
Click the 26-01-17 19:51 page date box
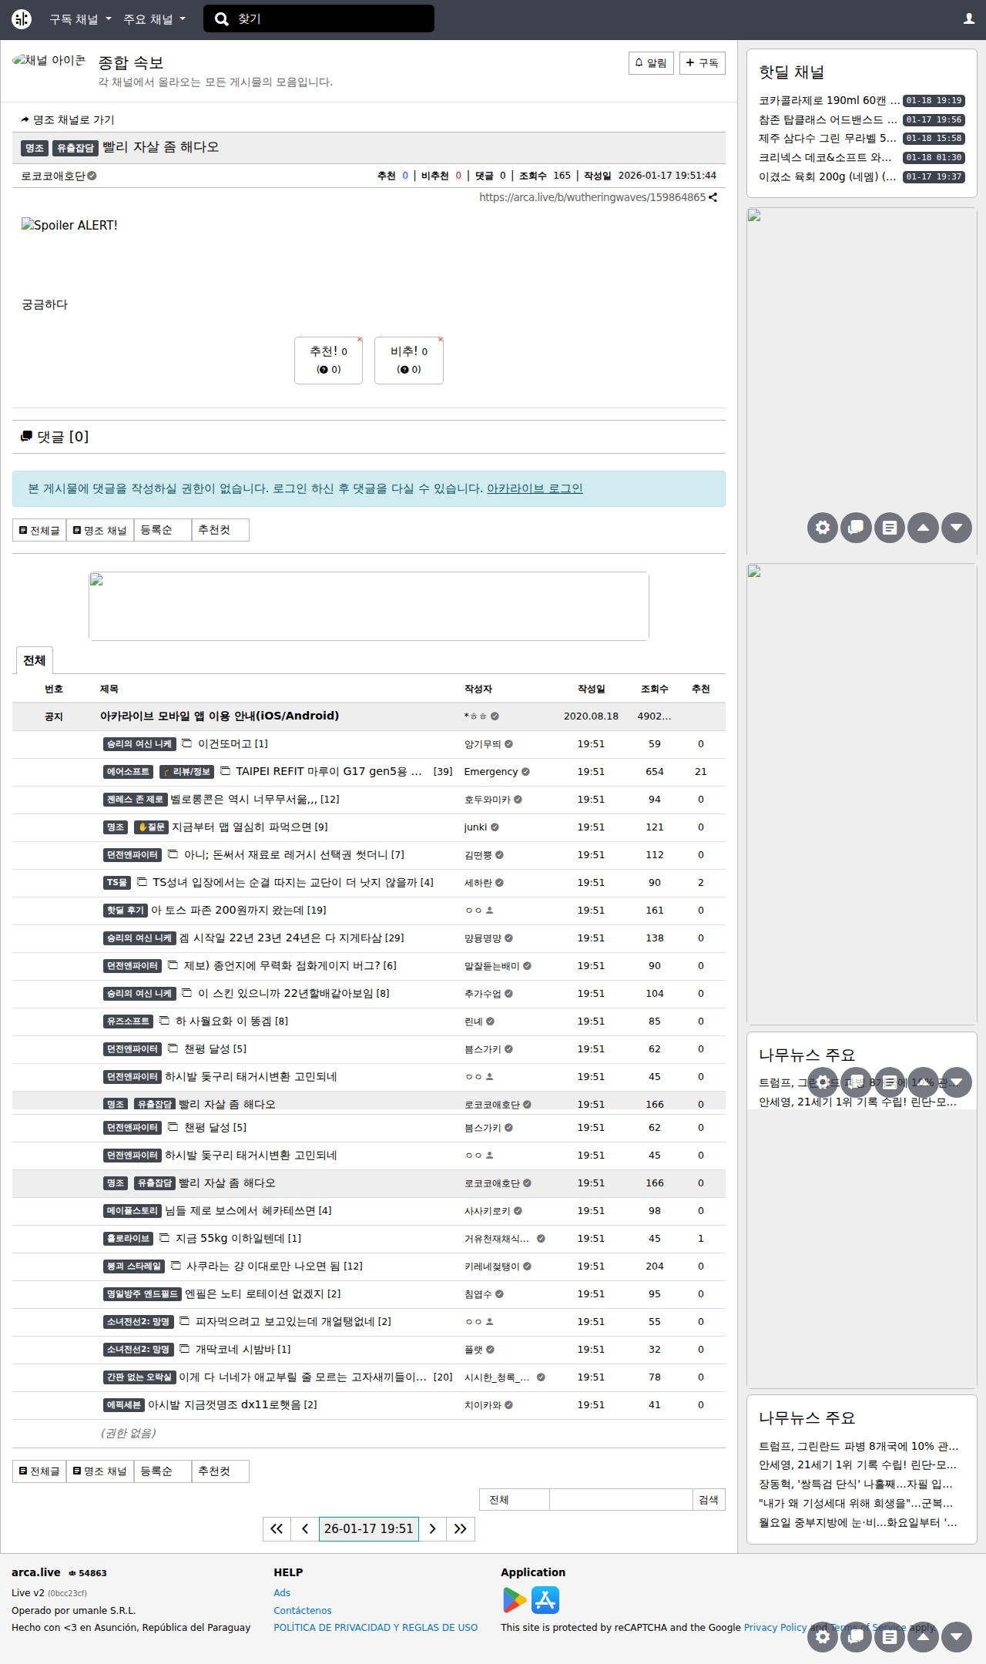tap(369, 1528)
